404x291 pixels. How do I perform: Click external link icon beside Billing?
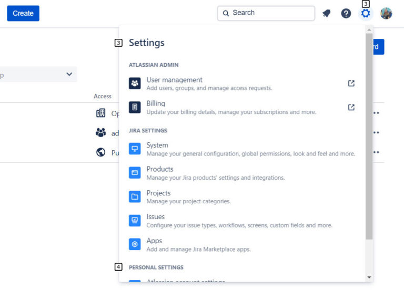351,107
